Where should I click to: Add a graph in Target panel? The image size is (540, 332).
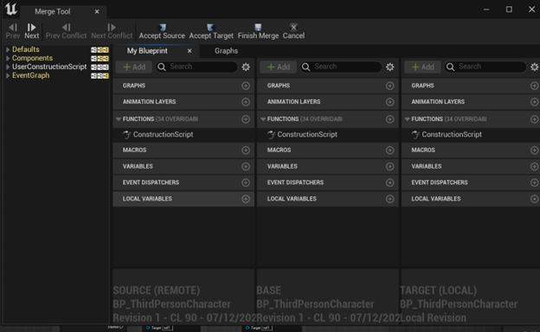point(534,86)
